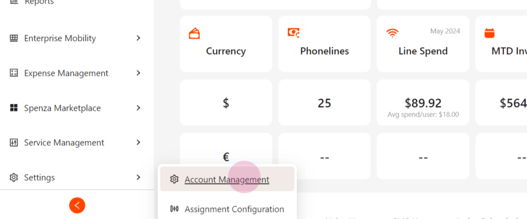Click the Expense Management calculator icon
The width and height of the screenshot is (527, 219).
click(14, 73)
